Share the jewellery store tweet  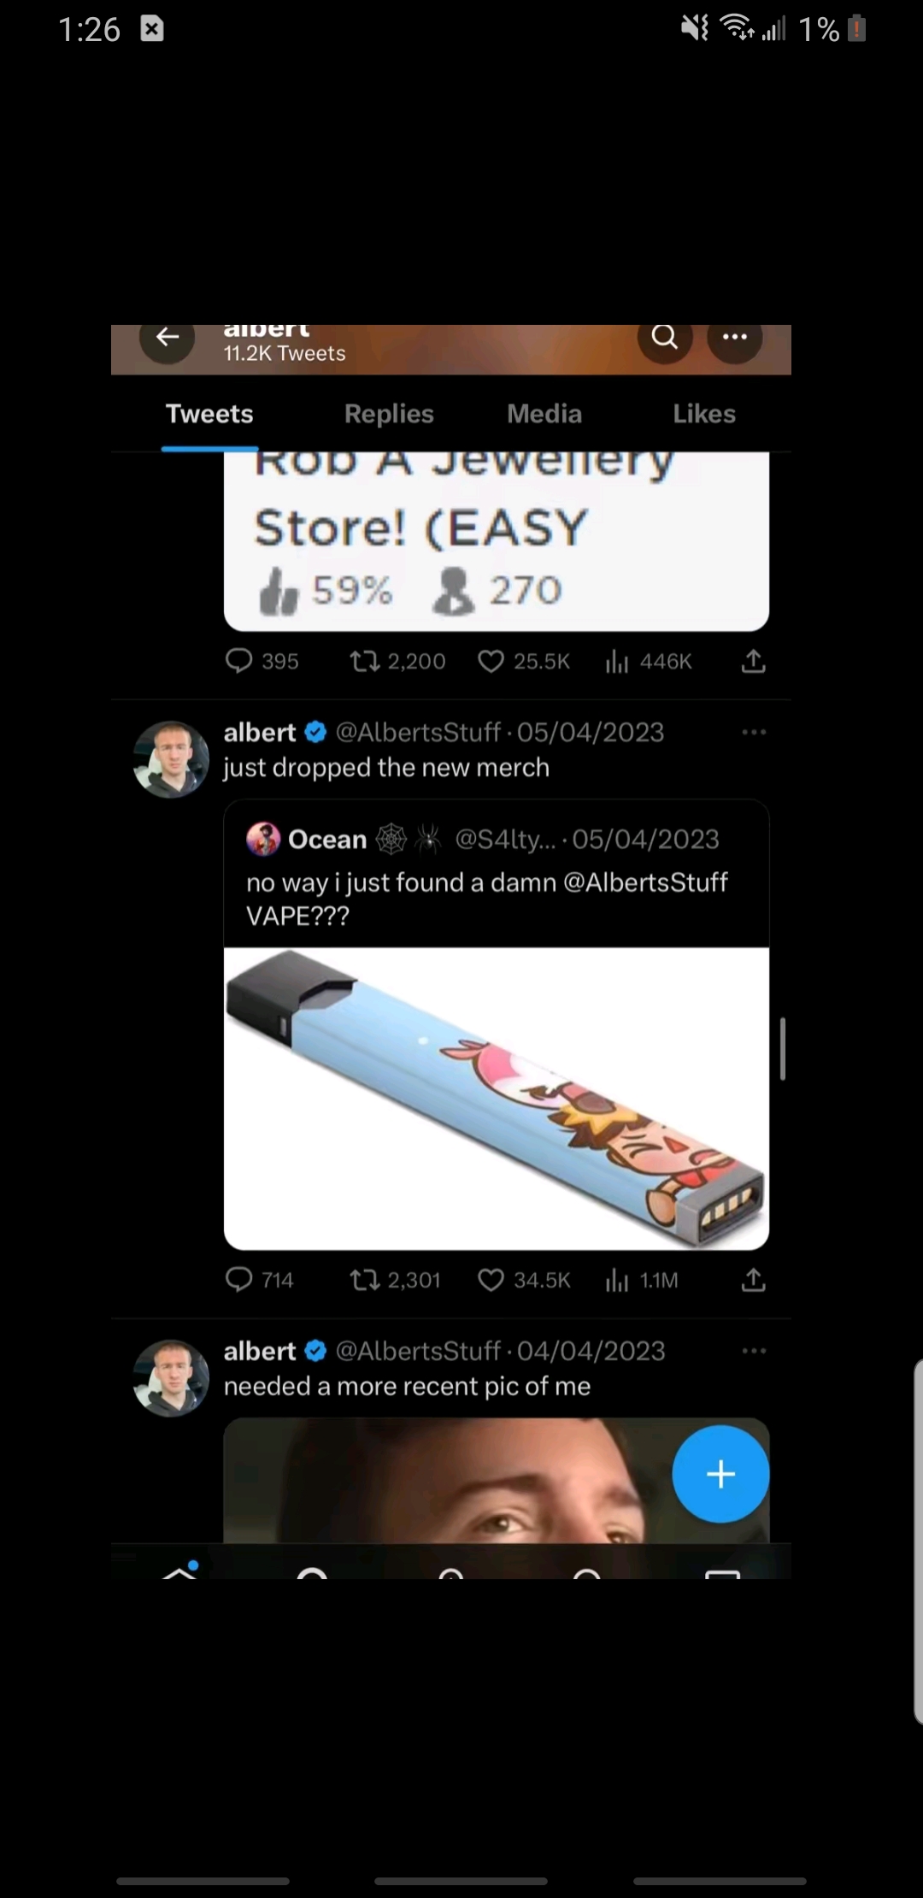click(x=753, y=661)
